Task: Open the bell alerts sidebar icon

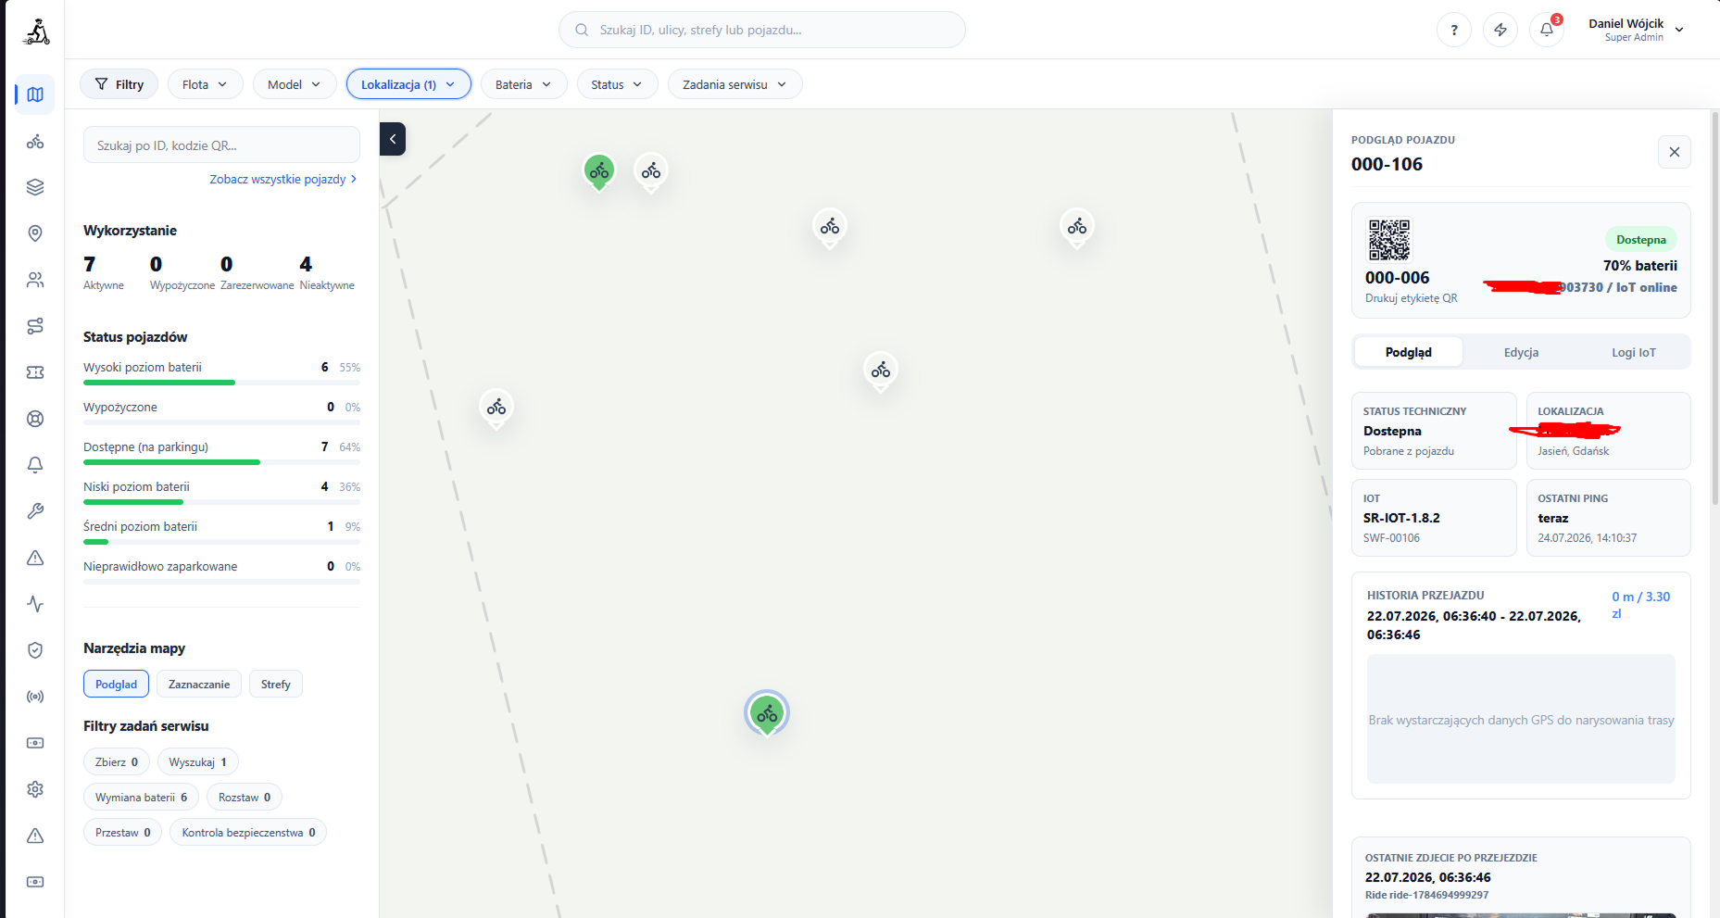Action: tap(35, 465)
